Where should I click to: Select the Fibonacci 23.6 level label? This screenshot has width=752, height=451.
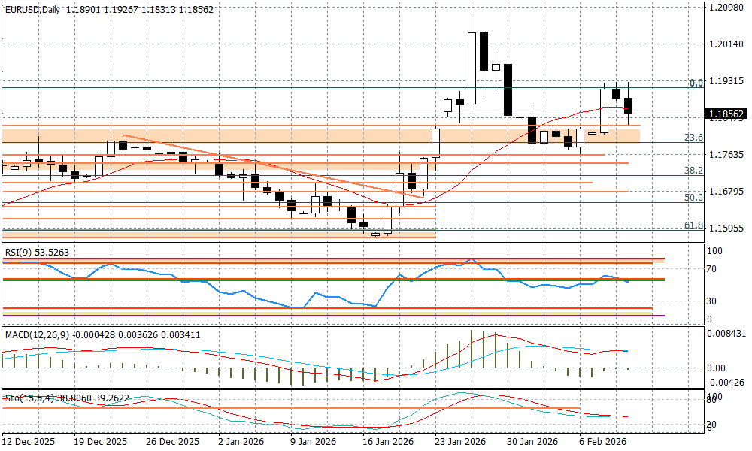[x=693, y=138]
